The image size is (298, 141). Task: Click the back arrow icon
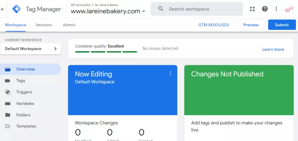(x=3, y=9)
